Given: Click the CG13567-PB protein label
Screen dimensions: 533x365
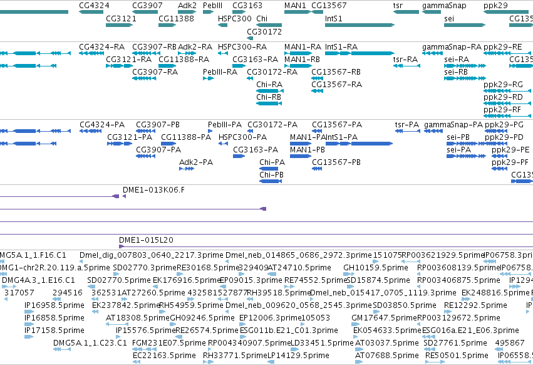Looking at the screenshot, I should click(x=336, y=162).
